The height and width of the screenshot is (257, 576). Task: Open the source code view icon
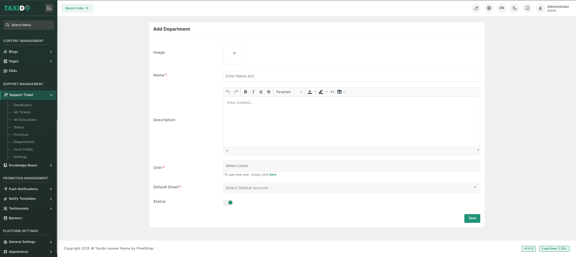coord(332,92)
